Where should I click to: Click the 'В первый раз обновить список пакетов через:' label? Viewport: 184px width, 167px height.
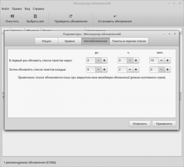(40, 60)
